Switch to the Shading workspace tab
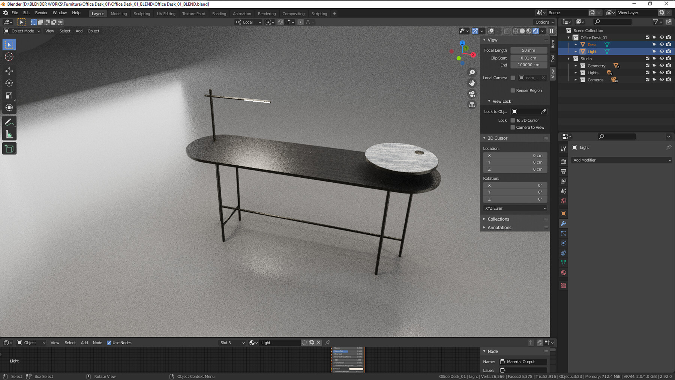Image resolution: width=675 pixels, height=380 pixels. click(219, 14)
